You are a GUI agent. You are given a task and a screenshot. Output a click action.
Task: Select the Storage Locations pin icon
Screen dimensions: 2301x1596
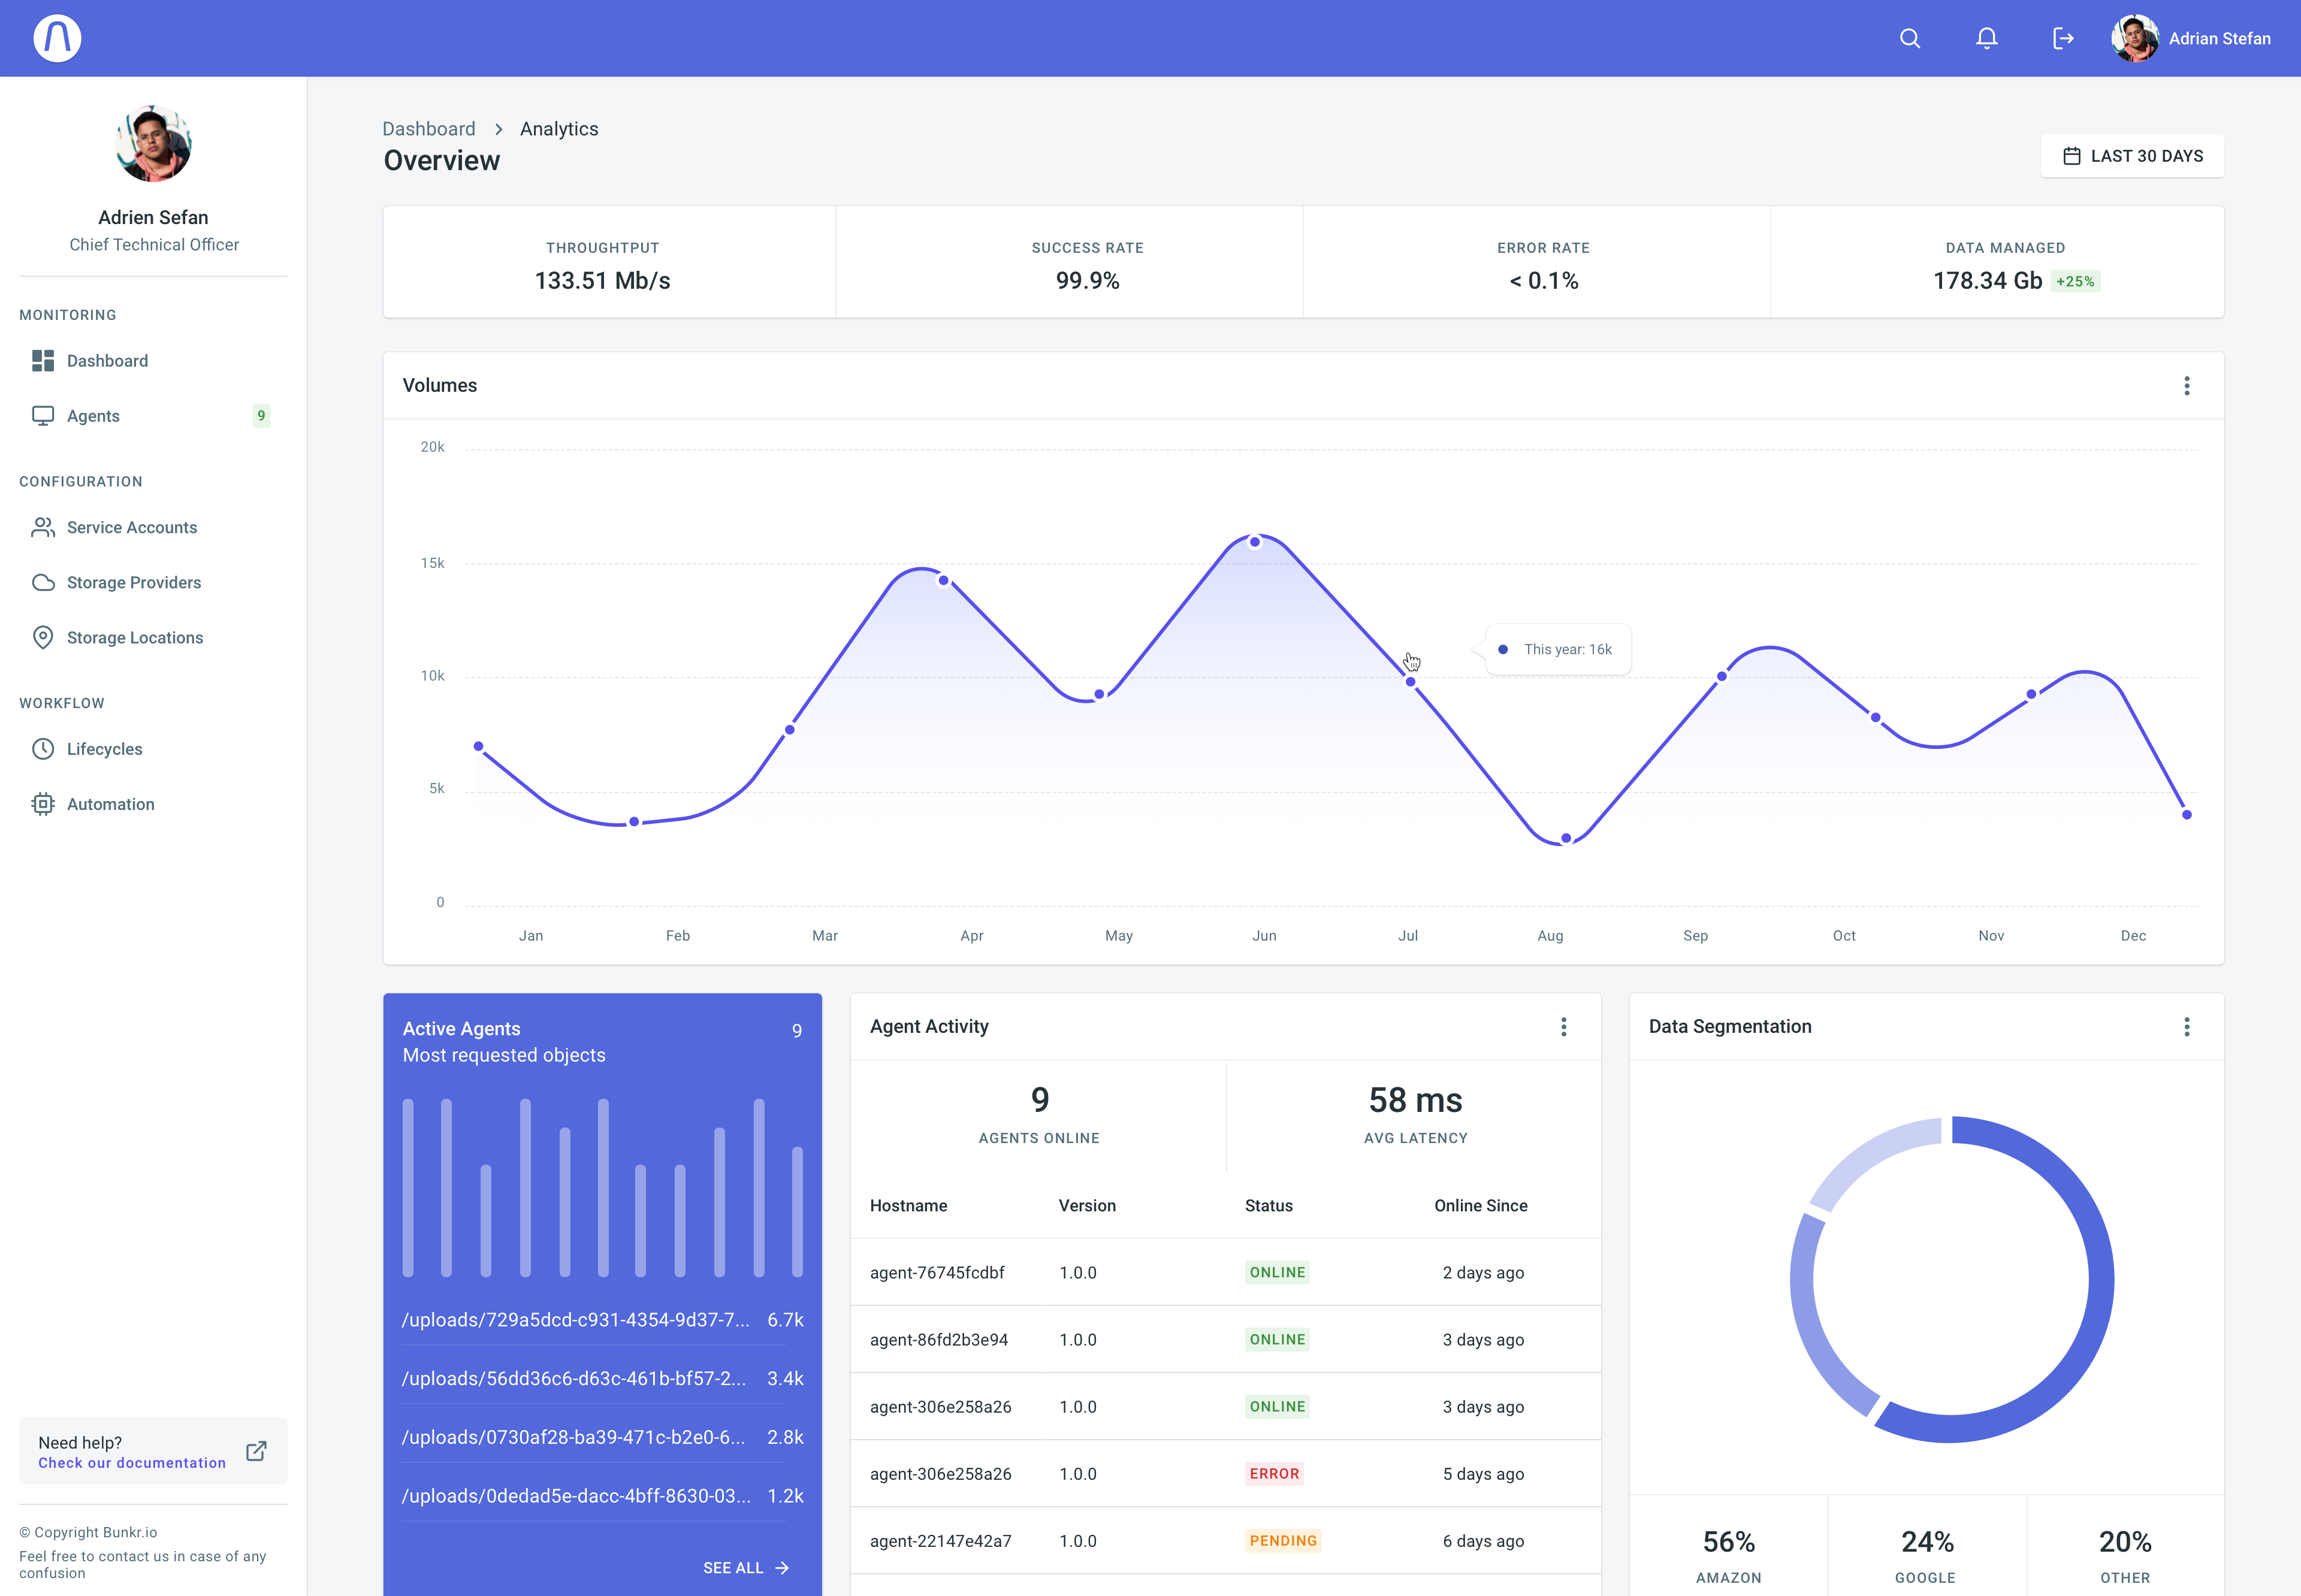[42, 637]
